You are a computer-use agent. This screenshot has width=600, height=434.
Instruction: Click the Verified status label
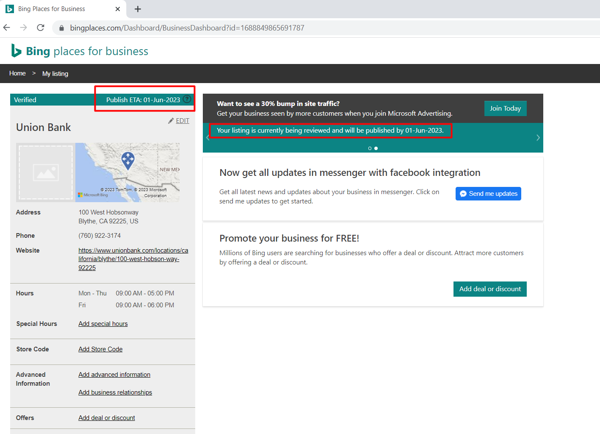(x=25, y=100)
